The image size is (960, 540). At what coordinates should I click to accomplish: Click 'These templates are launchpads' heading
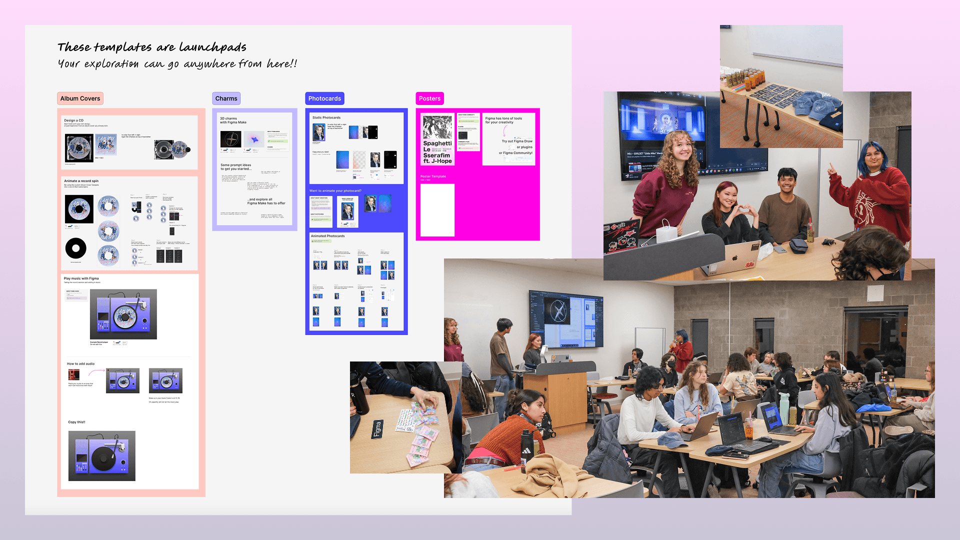[x=152, y=47]
